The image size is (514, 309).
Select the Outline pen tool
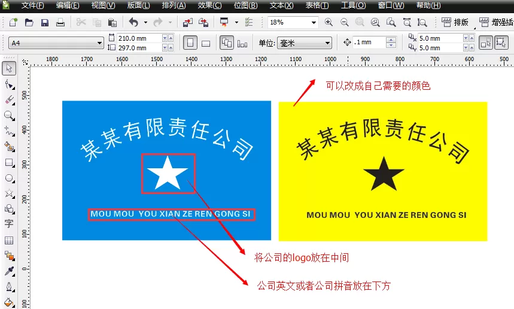[x=9, y=287]
